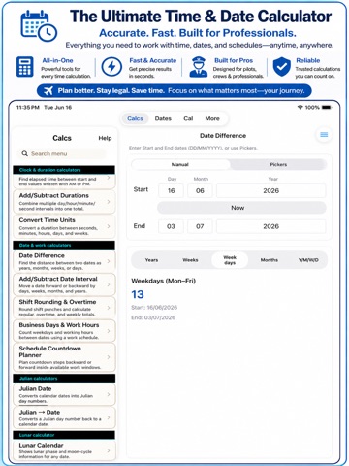Click the 11:35 PM status bar time
Image resolution: width=349 pixels, height=466 pixels.
(28, 107)
